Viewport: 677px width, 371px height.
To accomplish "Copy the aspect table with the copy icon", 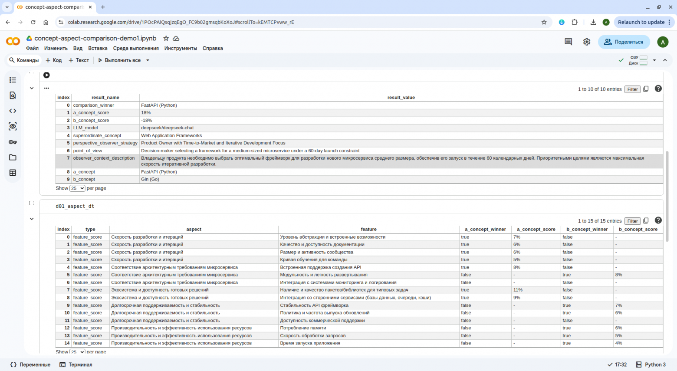I will (646, 221).
